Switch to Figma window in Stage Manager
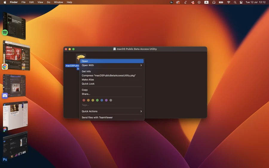 click(x=16, y=115)
